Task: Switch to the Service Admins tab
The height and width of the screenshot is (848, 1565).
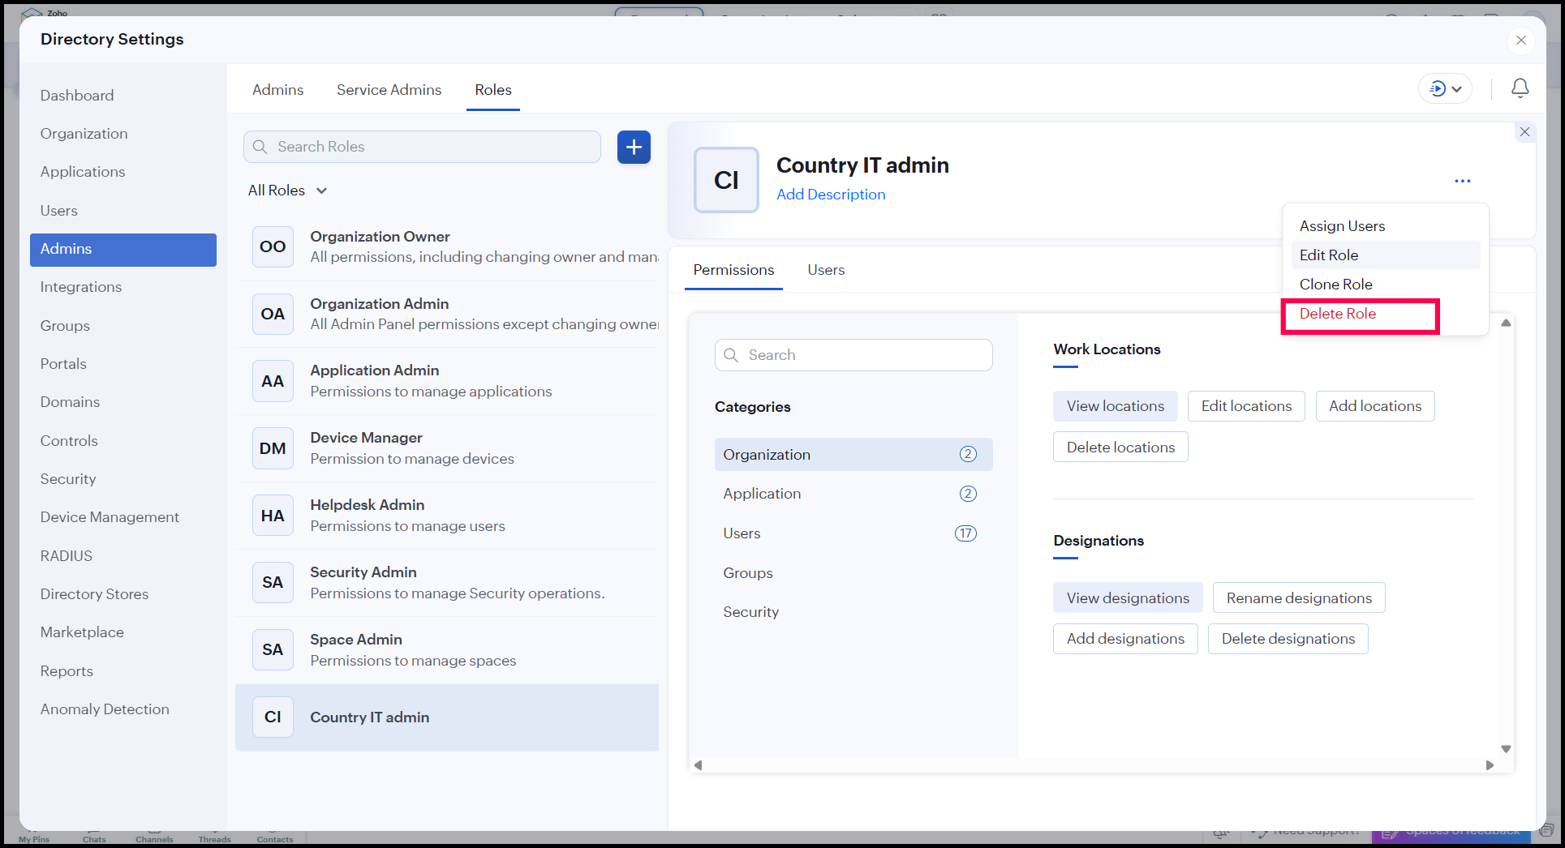Action: tap(389, 90)
